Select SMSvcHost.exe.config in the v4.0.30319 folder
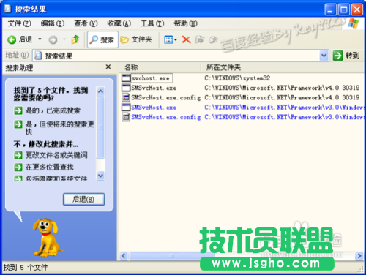Screen dimensions: 366x275 166,97
